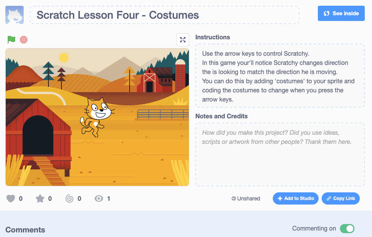
Task: Open the profile avatar thumbnail
Action: (14, 15)
